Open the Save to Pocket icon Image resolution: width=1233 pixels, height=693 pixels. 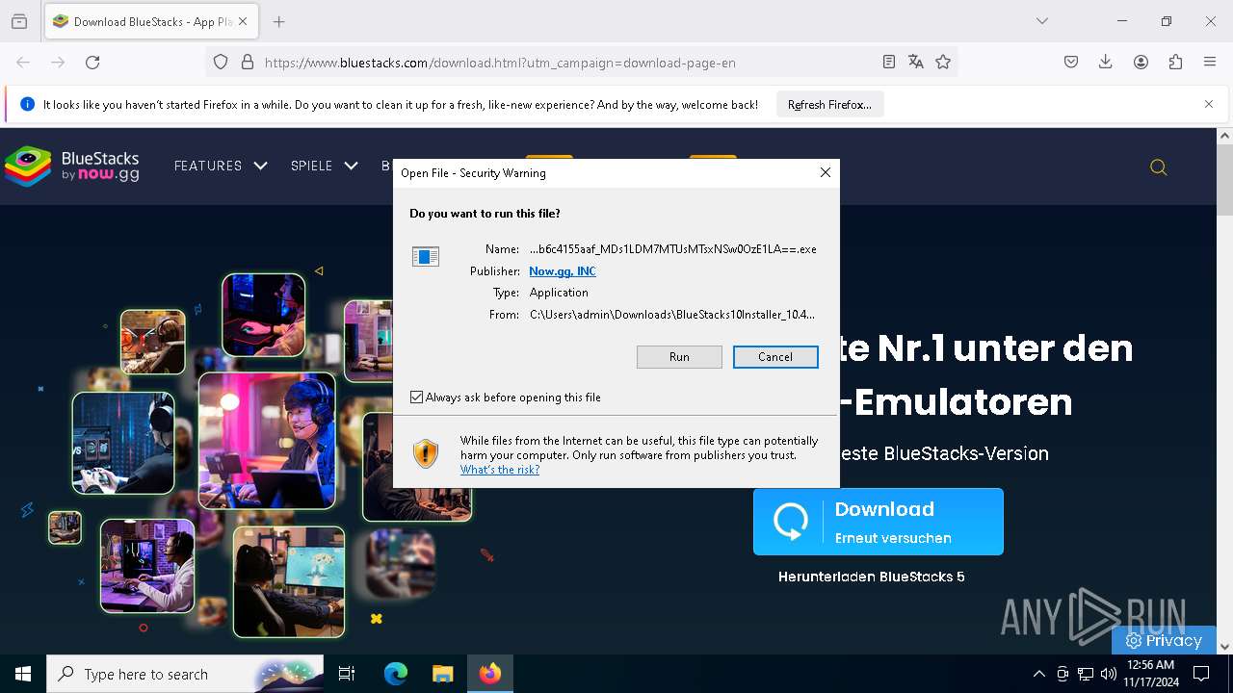[1071, 63]
